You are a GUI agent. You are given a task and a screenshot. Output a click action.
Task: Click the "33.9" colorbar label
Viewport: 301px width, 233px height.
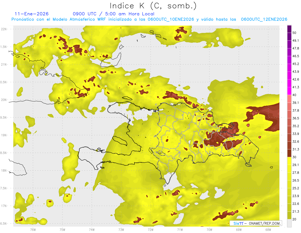click(x=296, y=134)
